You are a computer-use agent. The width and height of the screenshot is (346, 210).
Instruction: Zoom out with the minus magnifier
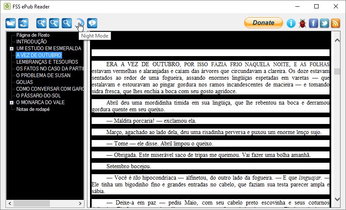click(x=54, y=23)
